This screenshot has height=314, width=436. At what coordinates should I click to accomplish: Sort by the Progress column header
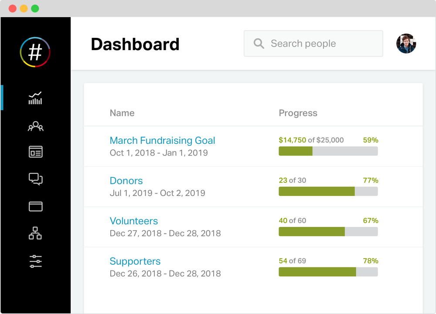[x=298, y=113]
